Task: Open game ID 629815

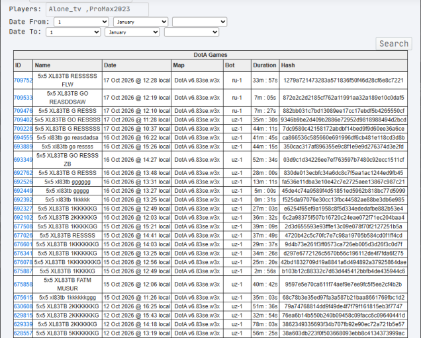Action: [23, 316]
